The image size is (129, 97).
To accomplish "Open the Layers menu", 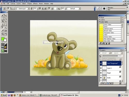I will coord(19,4).
